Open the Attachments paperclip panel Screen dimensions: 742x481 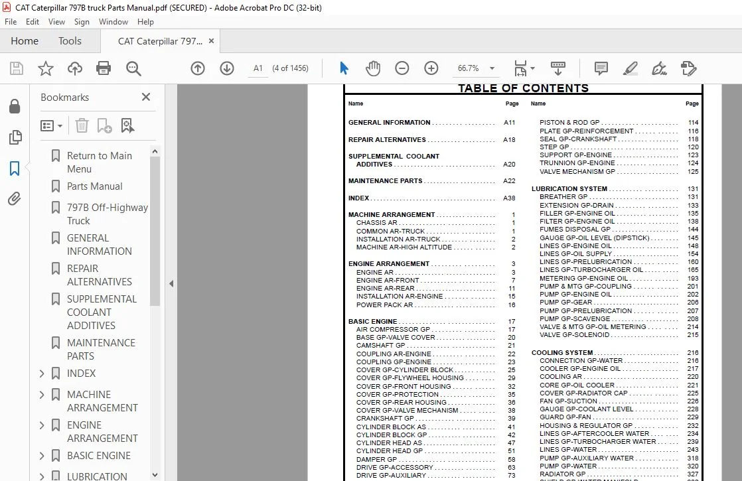tap(15, 198)
